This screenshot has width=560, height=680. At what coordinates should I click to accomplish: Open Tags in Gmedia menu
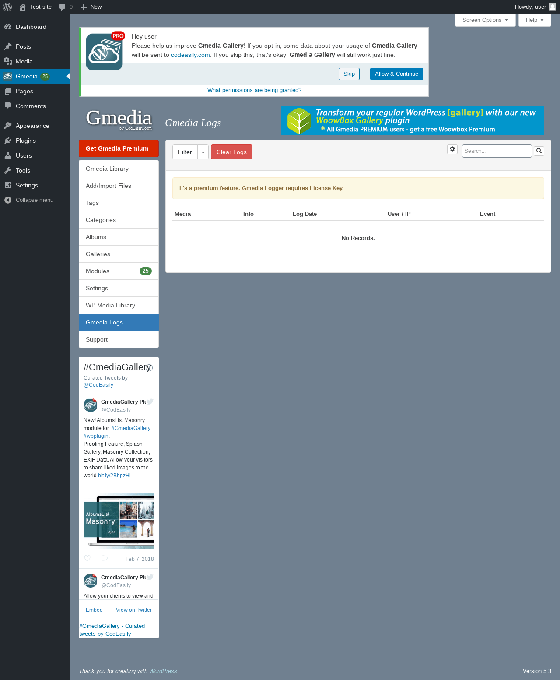pyautogui.click(x=119, y=203)
